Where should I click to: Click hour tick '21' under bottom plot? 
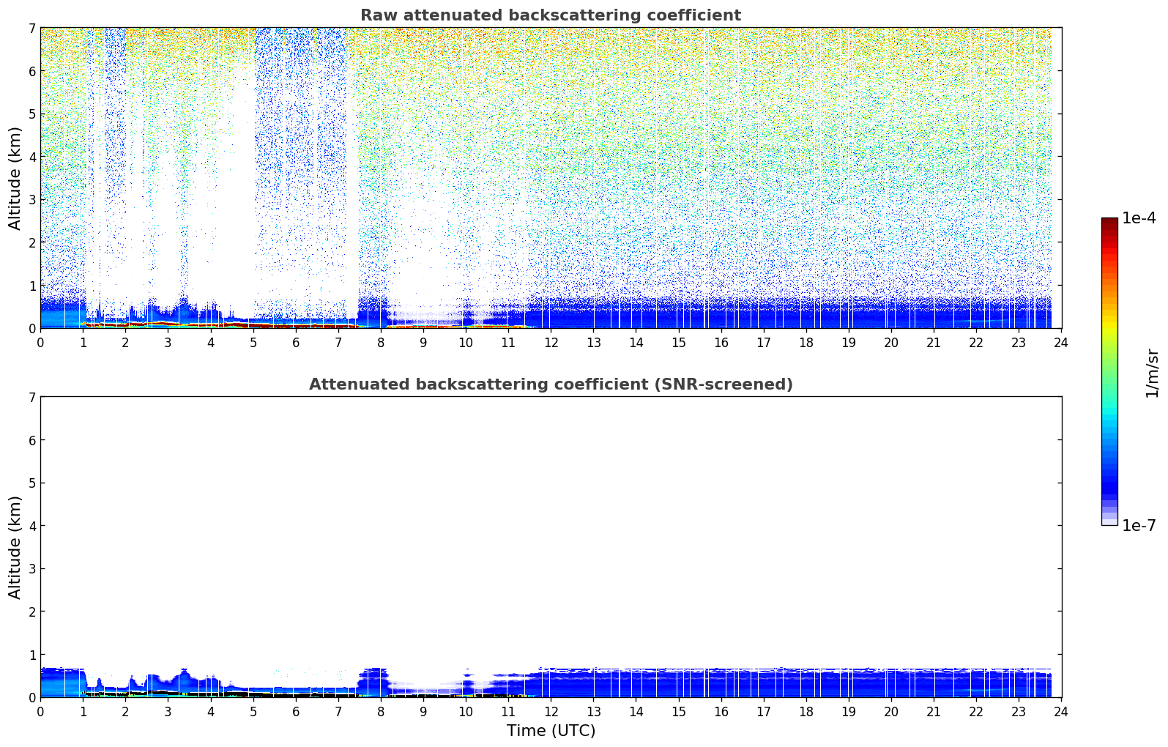coord(934,711)
